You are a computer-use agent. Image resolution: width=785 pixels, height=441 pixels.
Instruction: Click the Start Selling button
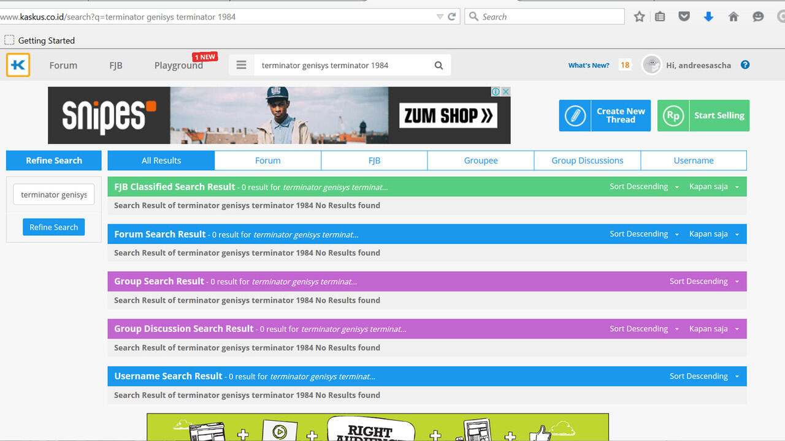click(703, 116)
